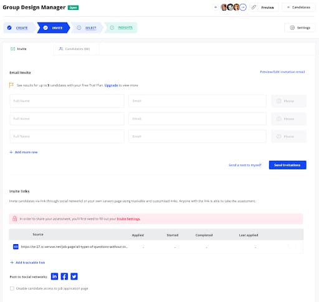Click Add more row link
Viewport: 319px width, 302px height.
coord(24,152)
